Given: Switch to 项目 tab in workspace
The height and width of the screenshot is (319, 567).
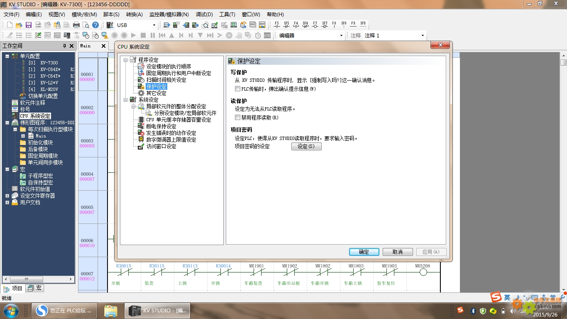Looking at the screenshot, I should click(x=13, y=288).
